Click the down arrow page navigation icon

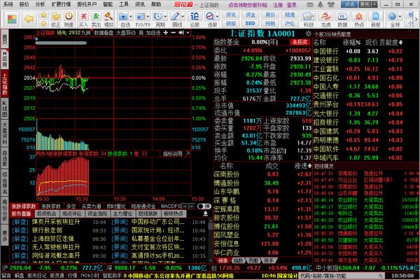(44, 24)
